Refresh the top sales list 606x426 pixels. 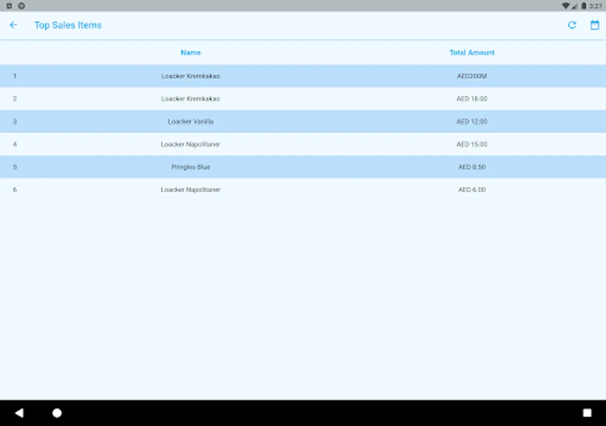click(x=572, y=25)
